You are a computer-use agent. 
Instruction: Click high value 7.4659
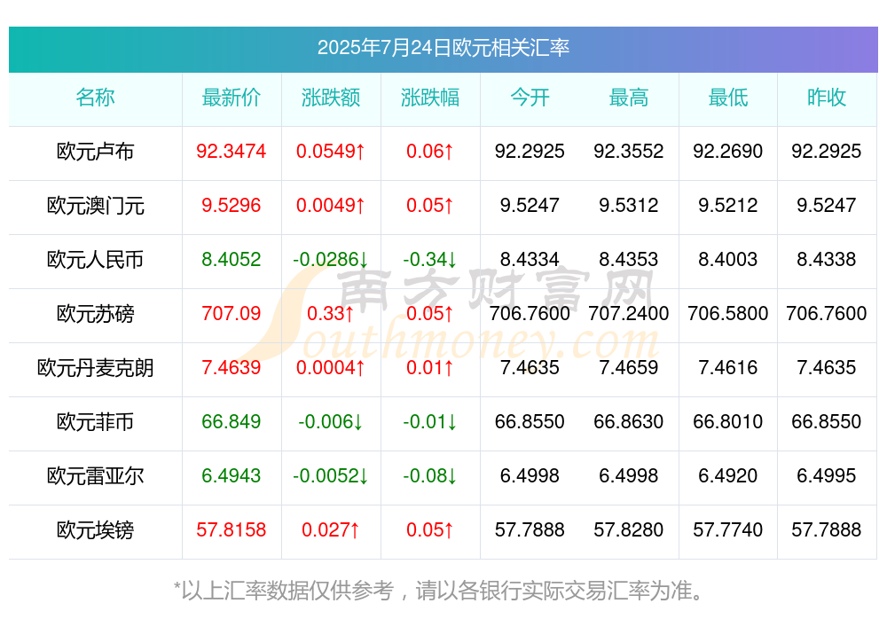coord(629,367)
